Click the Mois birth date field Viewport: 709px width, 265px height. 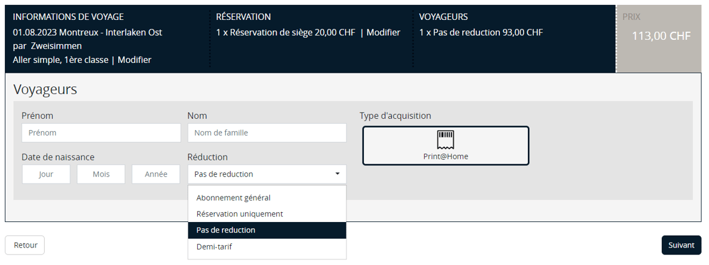tap(101, 174)
